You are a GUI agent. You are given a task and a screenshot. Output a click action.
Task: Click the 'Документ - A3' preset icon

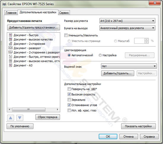(10, 65)
